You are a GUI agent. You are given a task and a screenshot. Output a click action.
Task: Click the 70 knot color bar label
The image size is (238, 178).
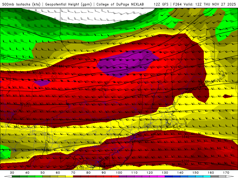click(73, 173)
